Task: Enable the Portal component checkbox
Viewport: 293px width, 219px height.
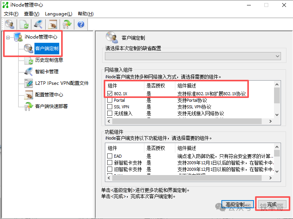Action: click(110, 100)
